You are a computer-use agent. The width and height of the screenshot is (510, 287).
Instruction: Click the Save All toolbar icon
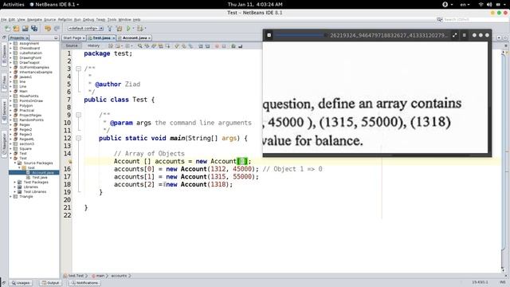[34, 29]
